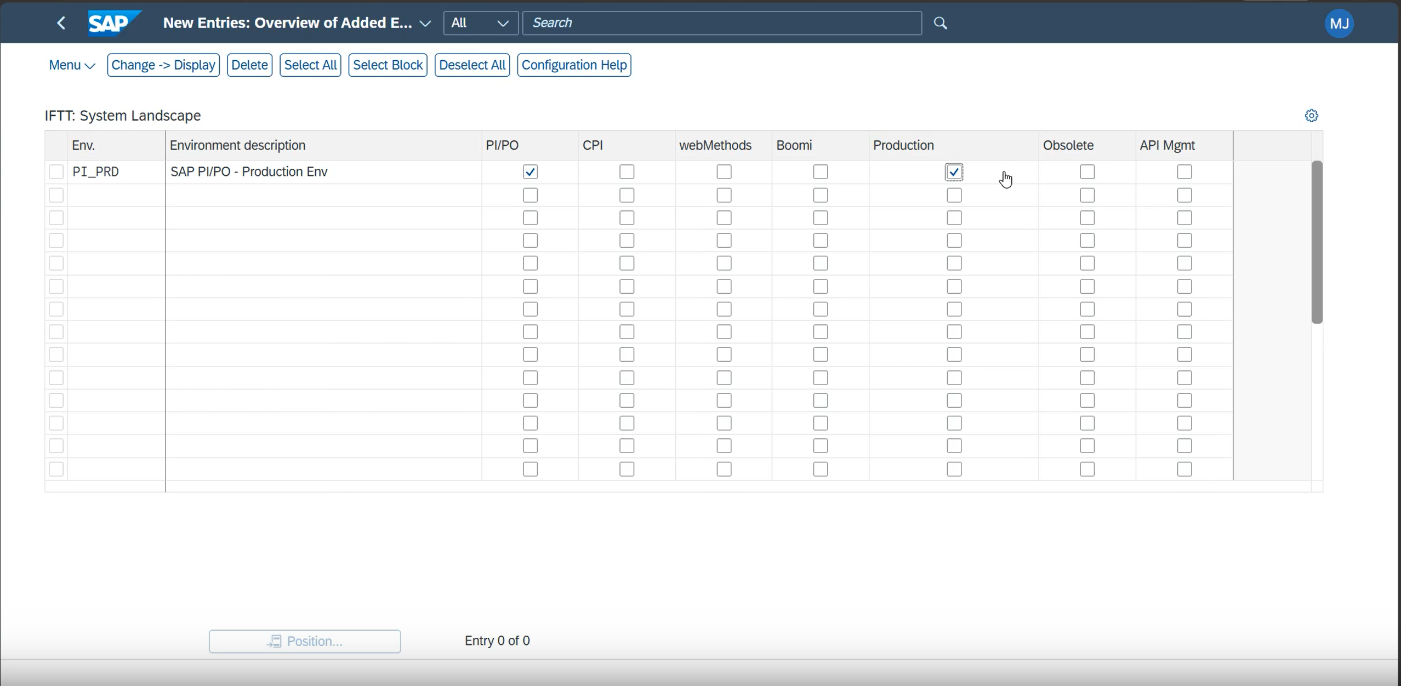This screenshot has width=1401, height=686.
Task: Expand the Menu dropdown
Action: tap(72, 65)
